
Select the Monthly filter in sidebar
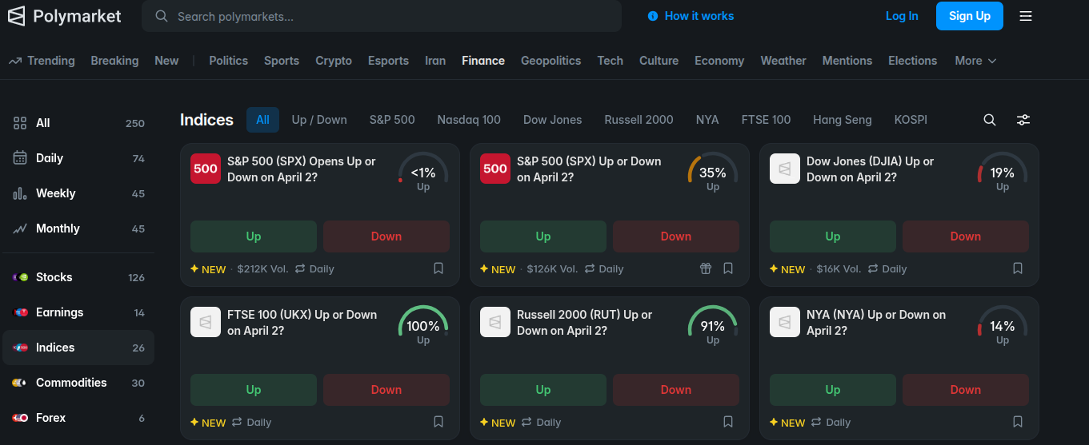point(58,228)
